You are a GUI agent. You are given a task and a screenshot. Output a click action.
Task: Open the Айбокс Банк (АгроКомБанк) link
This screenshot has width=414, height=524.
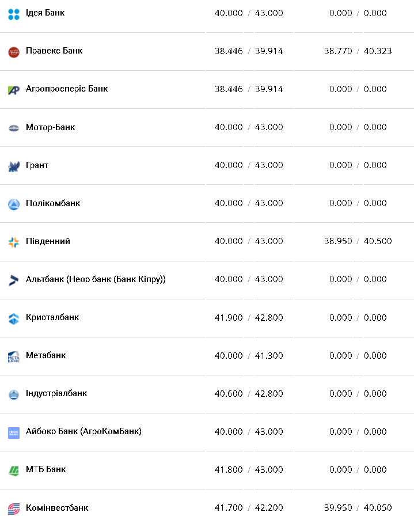83,431
